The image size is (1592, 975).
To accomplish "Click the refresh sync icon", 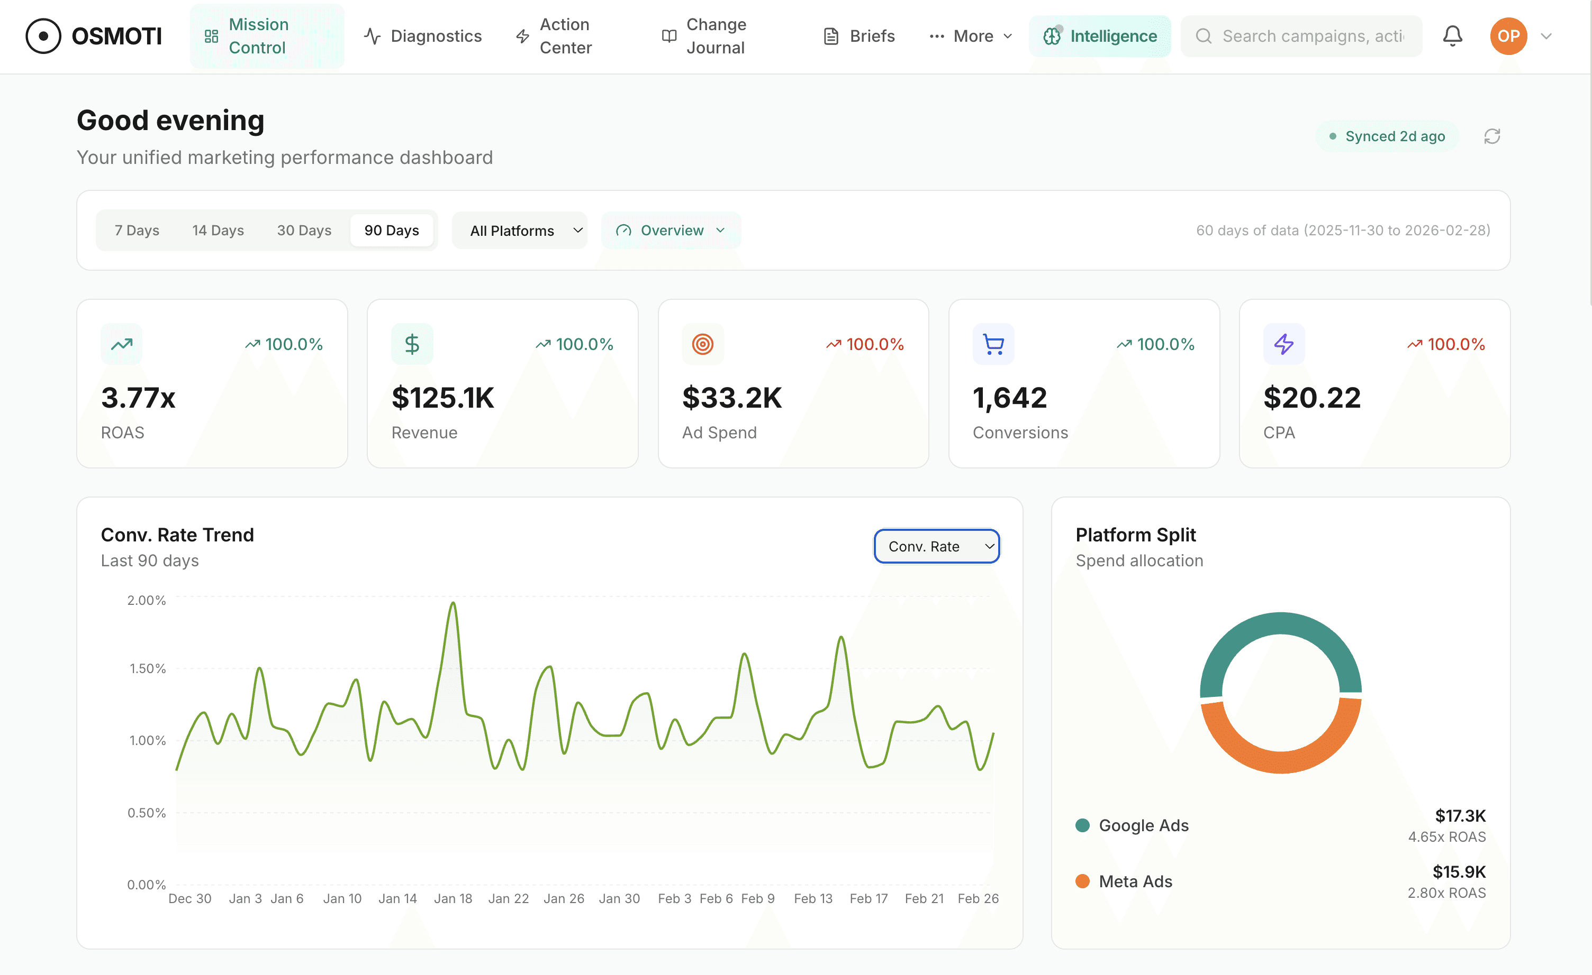I will click(1492, 136).
